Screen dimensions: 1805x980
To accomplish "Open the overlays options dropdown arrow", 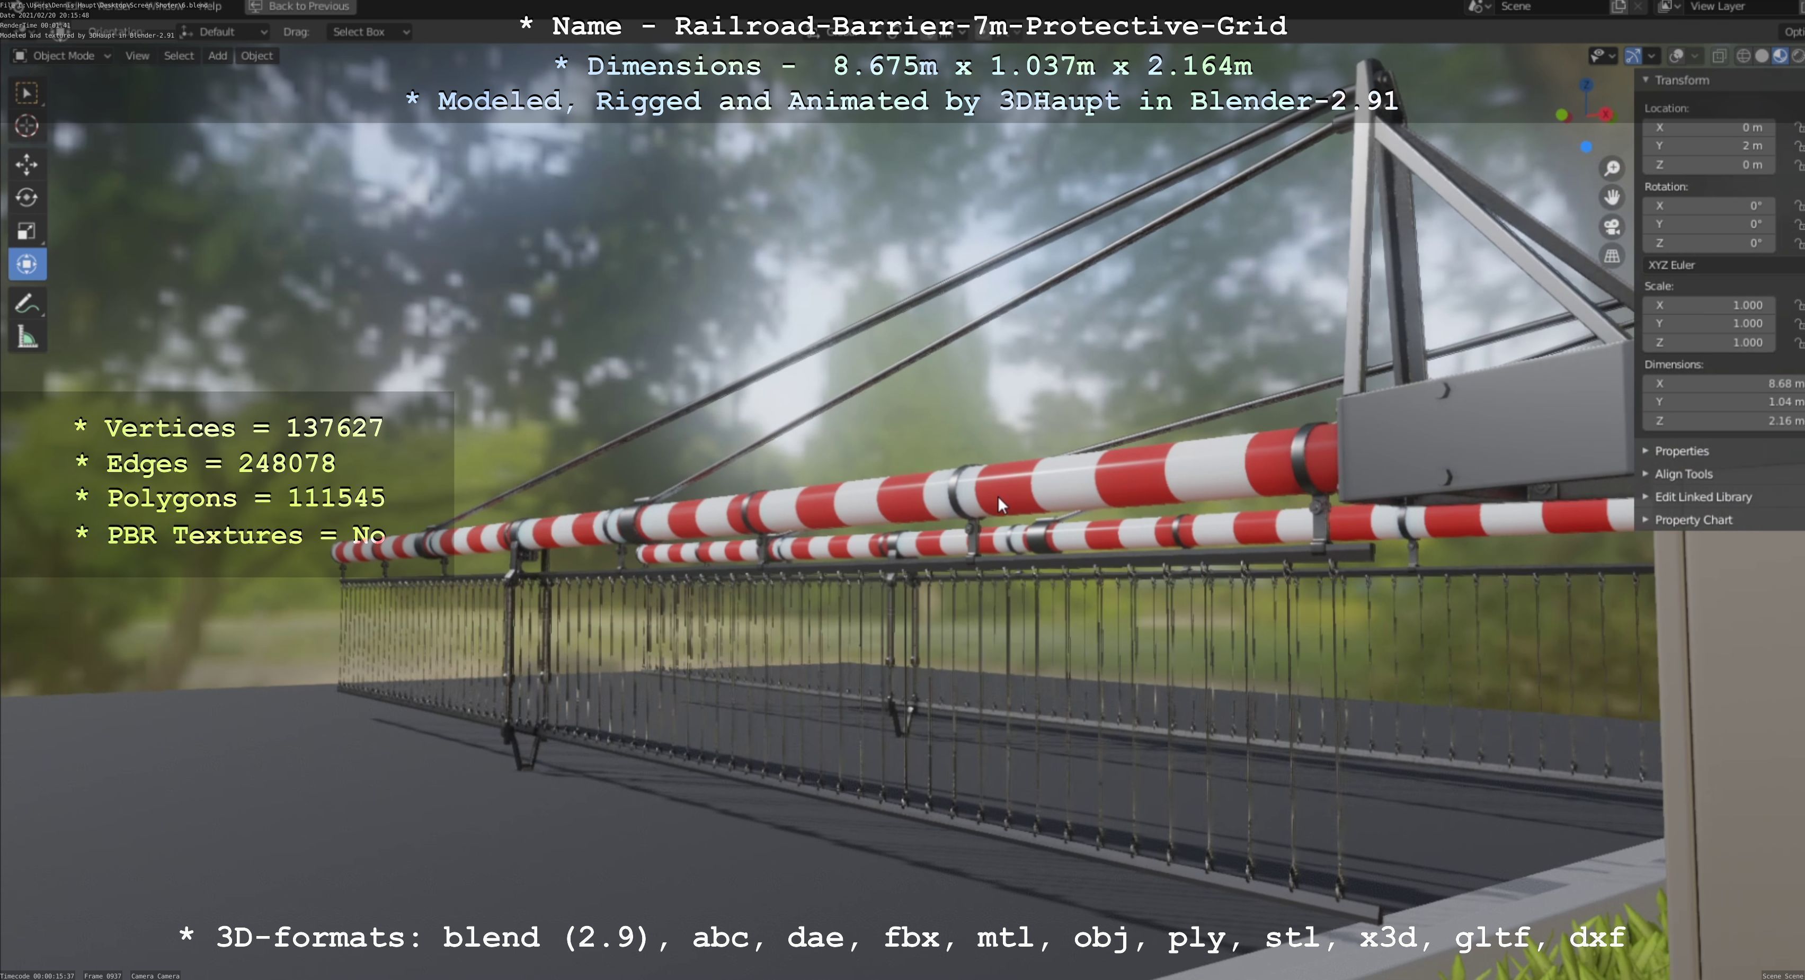I will pyautogui.click(x=1695, y=56).
